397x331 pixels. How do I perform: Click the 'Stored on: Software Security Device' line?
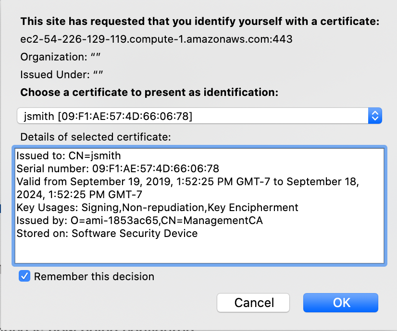pos(107,234)
